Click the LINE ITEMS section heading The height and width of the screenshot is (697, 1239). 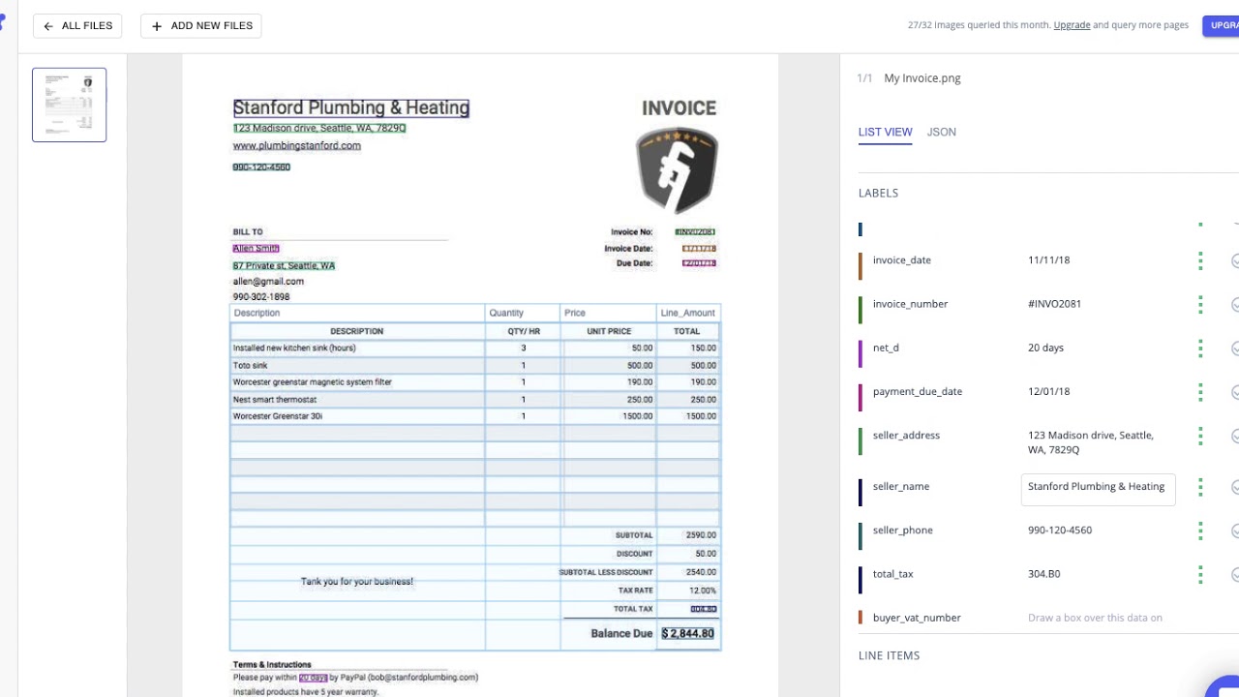(x=889, y=655)
